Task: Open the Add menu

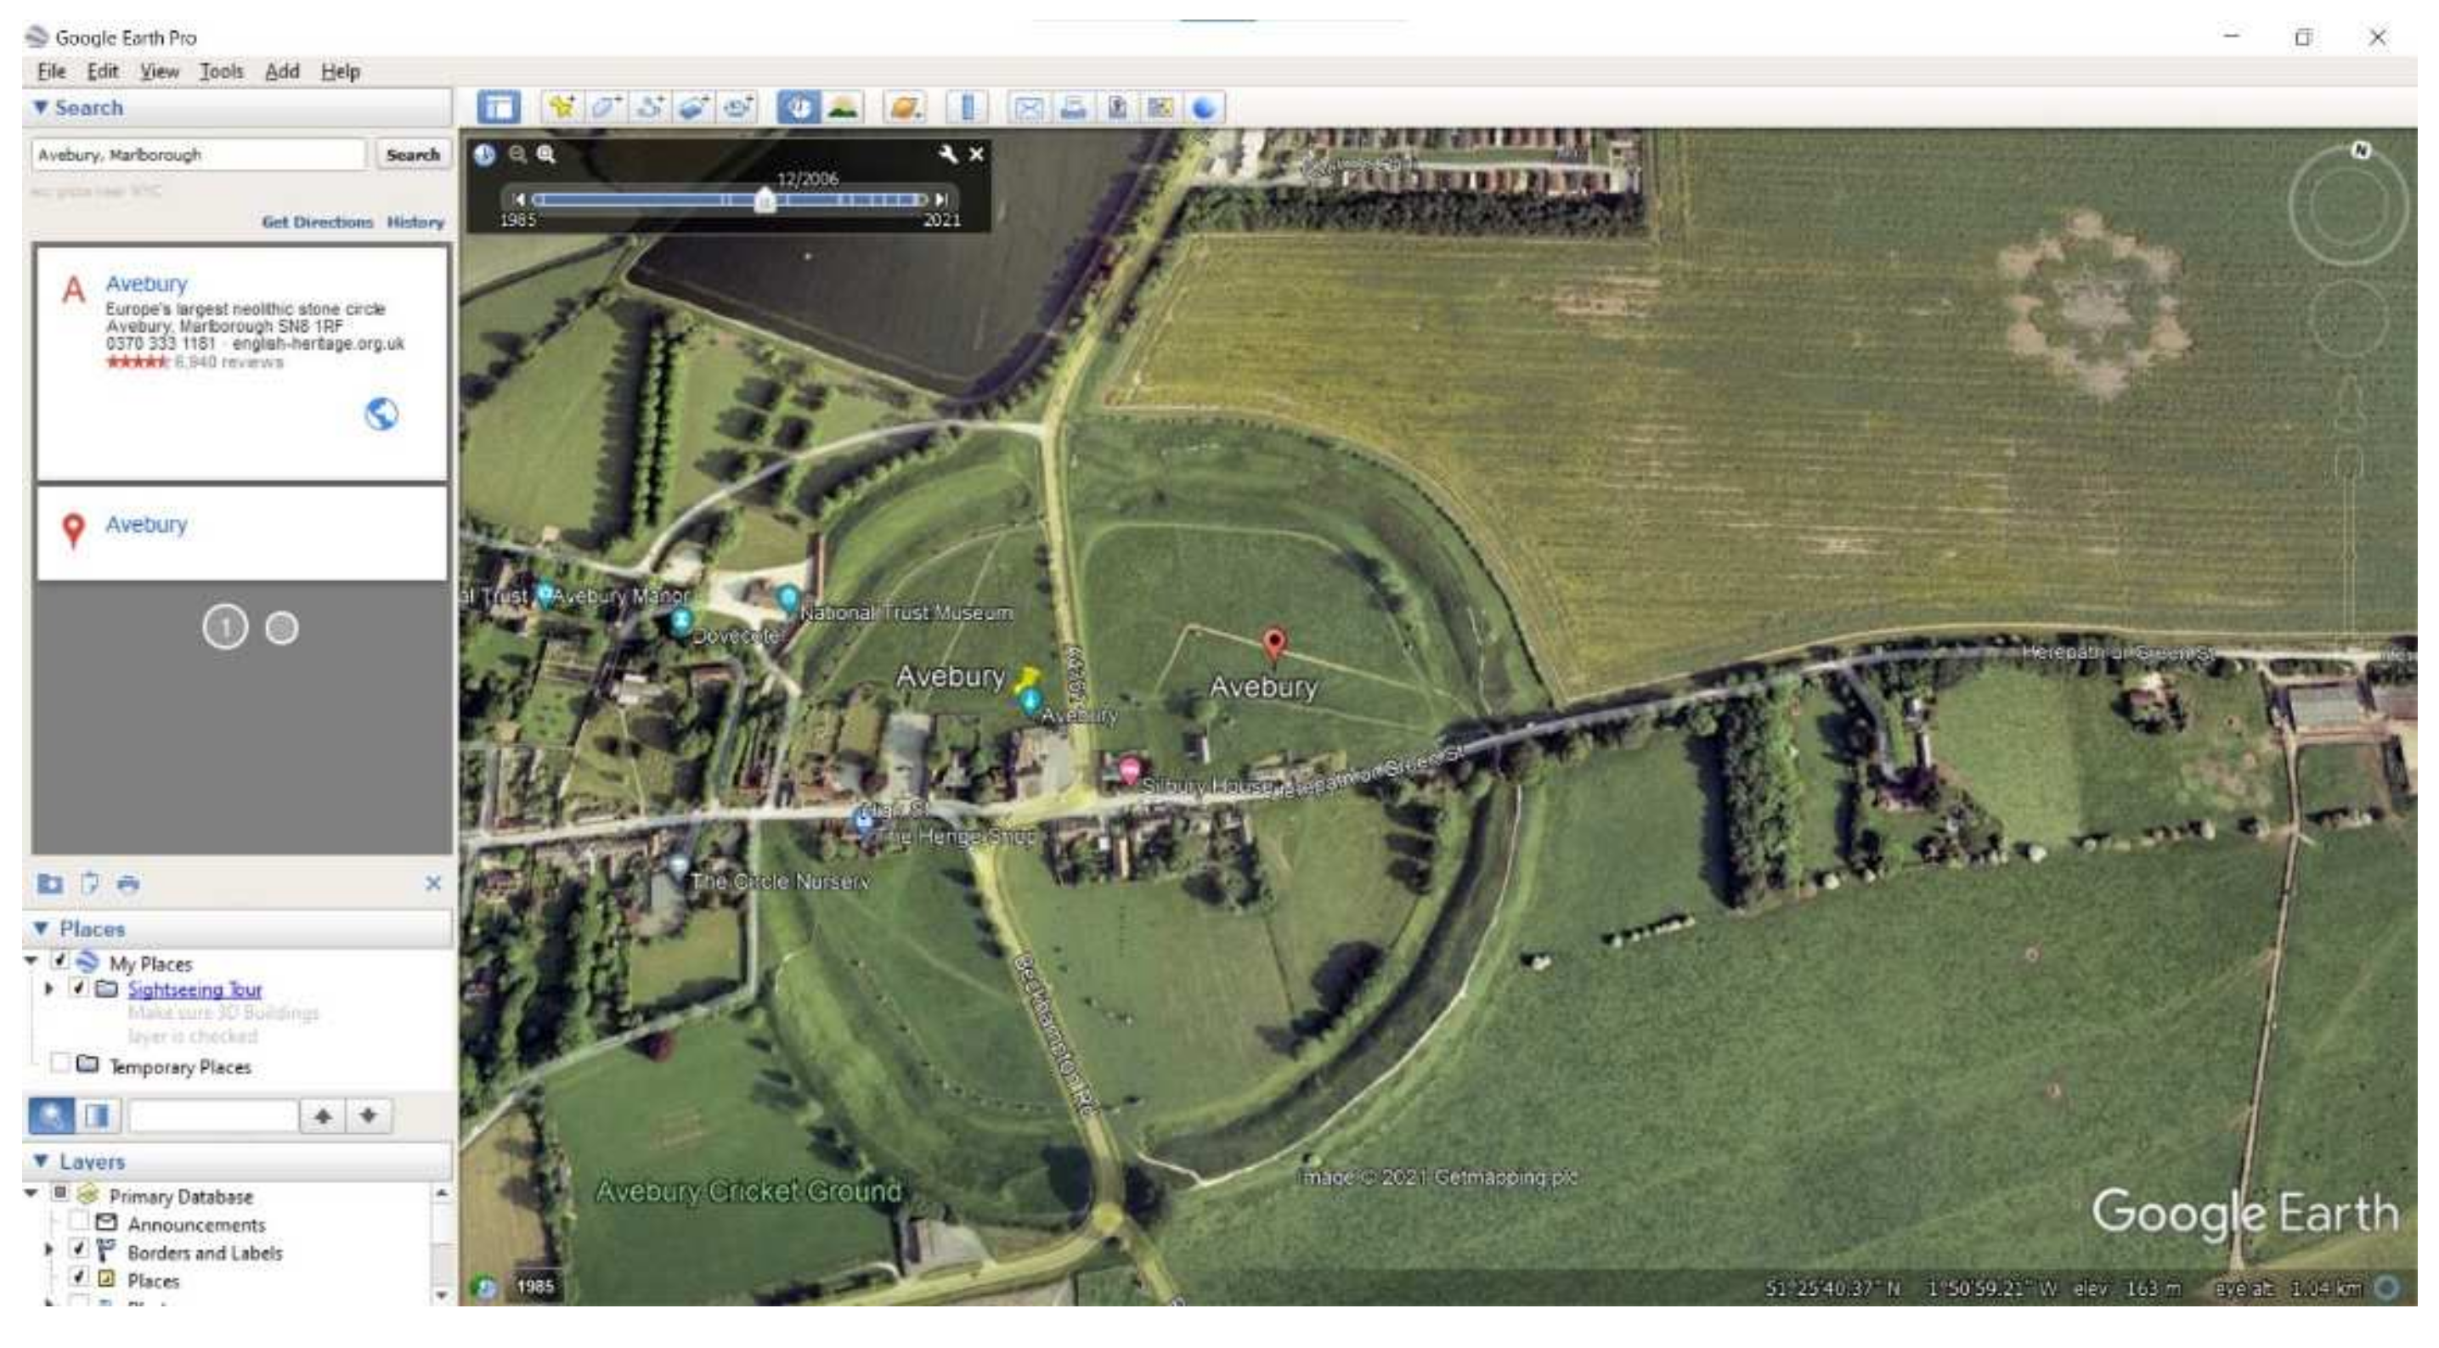Action: click(x=281, y=71)
